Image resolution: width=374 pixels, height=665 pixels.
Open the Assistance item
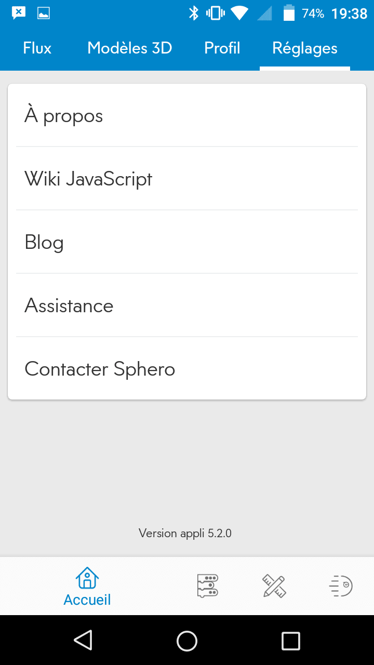(187, 305)
